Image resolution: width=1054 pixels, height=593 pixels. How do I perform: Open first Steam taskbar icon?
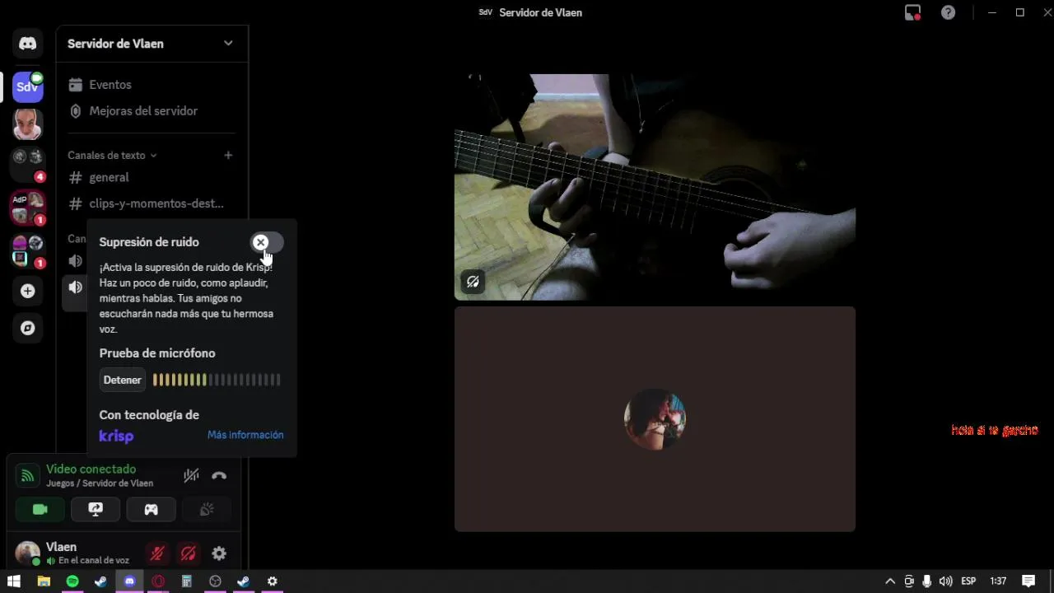coord(100,581)
